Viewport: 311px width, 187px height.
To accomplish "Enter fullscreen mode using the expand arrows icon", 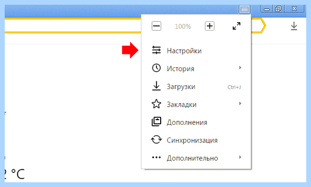I will click(x=236, y=26).
